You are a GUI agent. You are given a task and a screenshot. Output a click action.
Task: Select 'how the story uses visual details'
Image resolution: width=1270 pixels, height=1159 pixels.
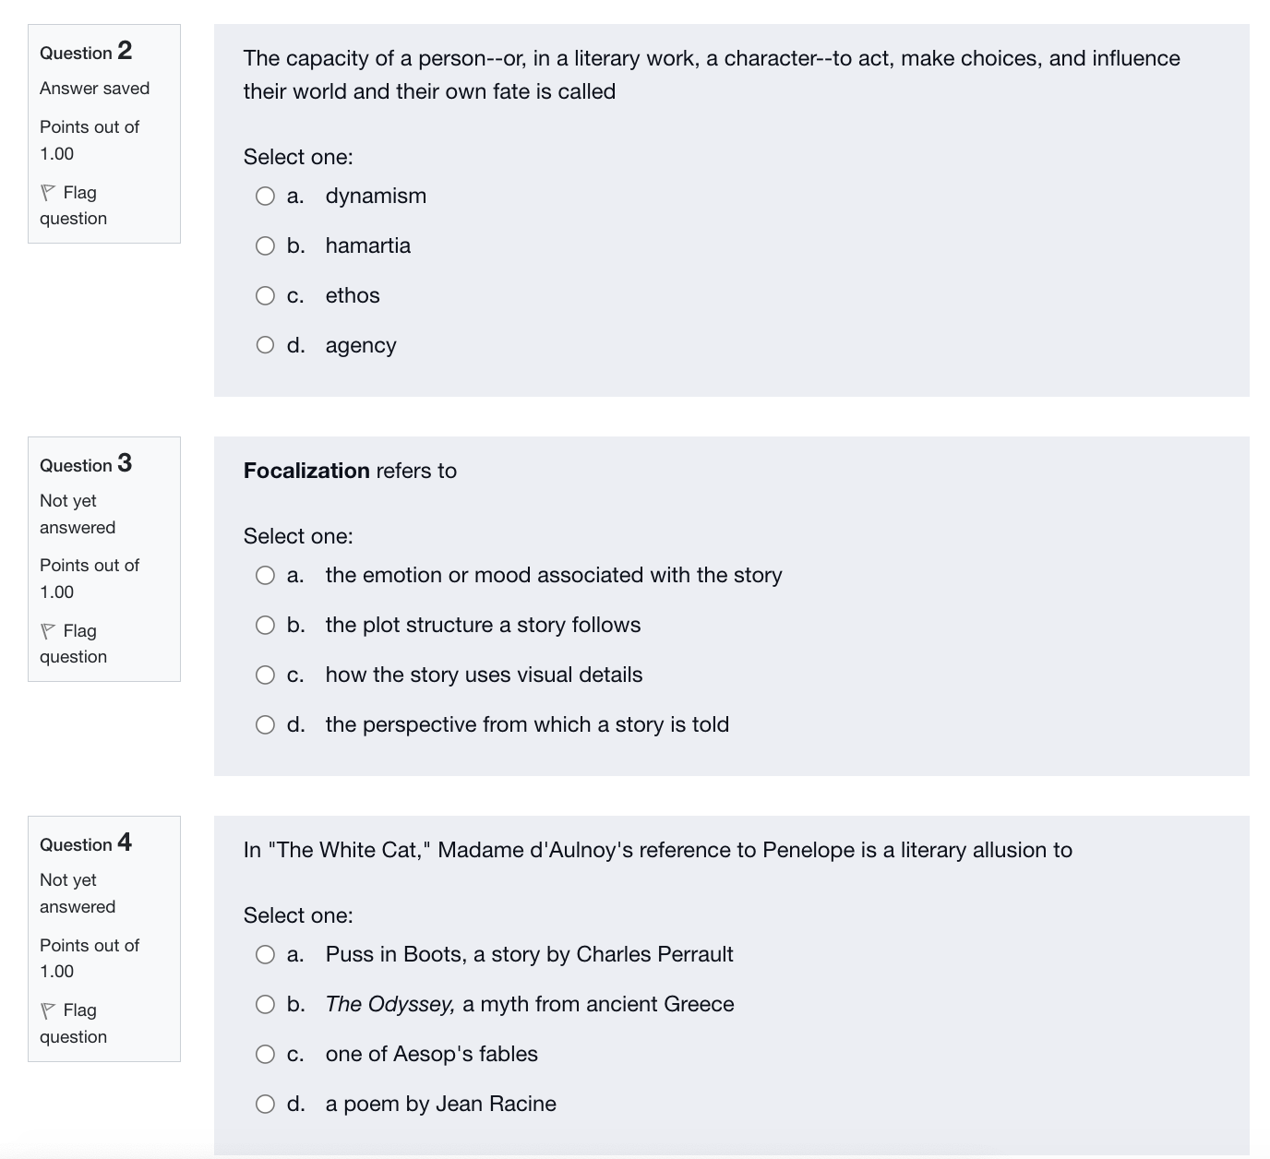pyautogui.click(x=265, y=675)
